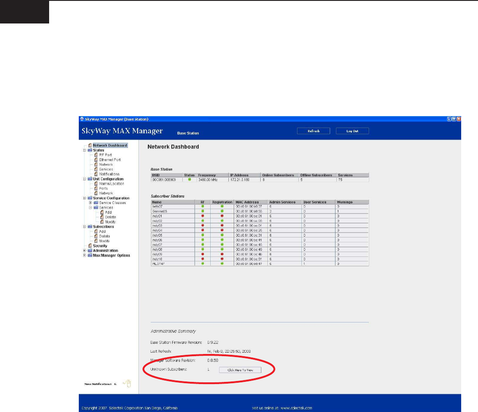Click the Service Classes folder icon
Image resolution: width=478 pixels, height=412 pixels.
(x=96, y=202)
